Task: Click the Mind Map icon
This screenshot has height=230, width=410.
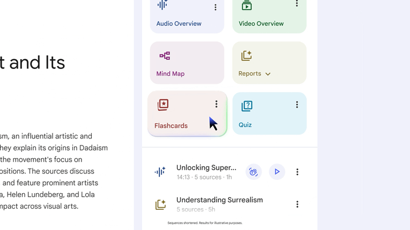Action: [165, 56]
